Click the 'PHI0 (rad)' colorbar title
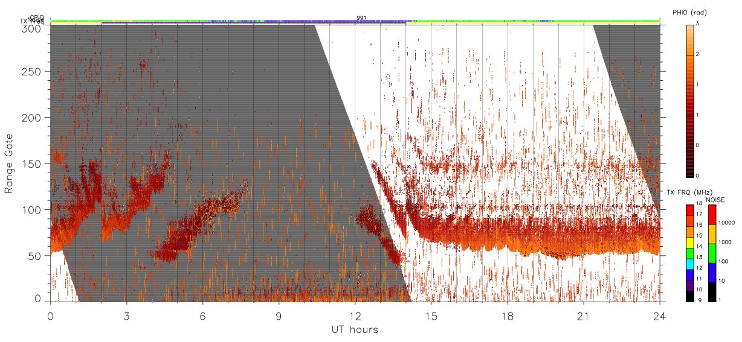 tap(690, 12)
